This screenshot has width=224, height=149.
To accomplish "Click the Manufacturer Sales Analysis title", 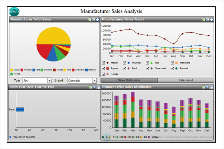I will (x=111, y=11).
